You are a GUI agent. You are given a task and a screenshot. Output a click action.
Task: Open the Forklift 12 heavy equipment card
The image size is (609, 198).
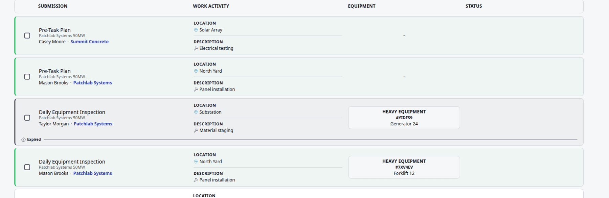[x=404, y=167]
